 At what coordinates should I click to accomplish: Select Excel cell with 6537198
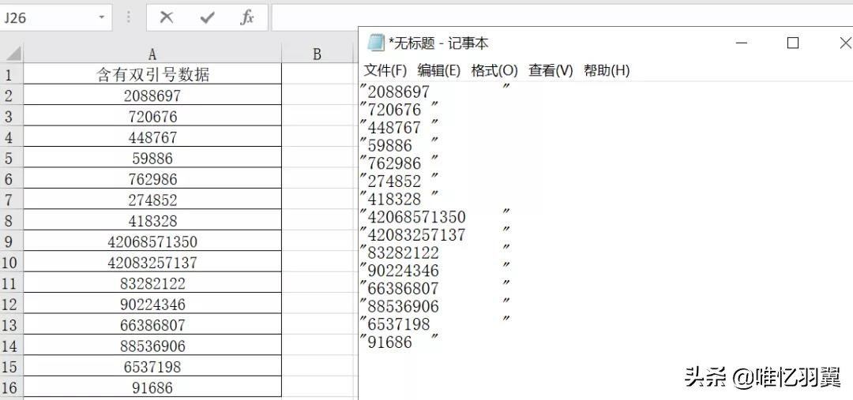(152, 366)
